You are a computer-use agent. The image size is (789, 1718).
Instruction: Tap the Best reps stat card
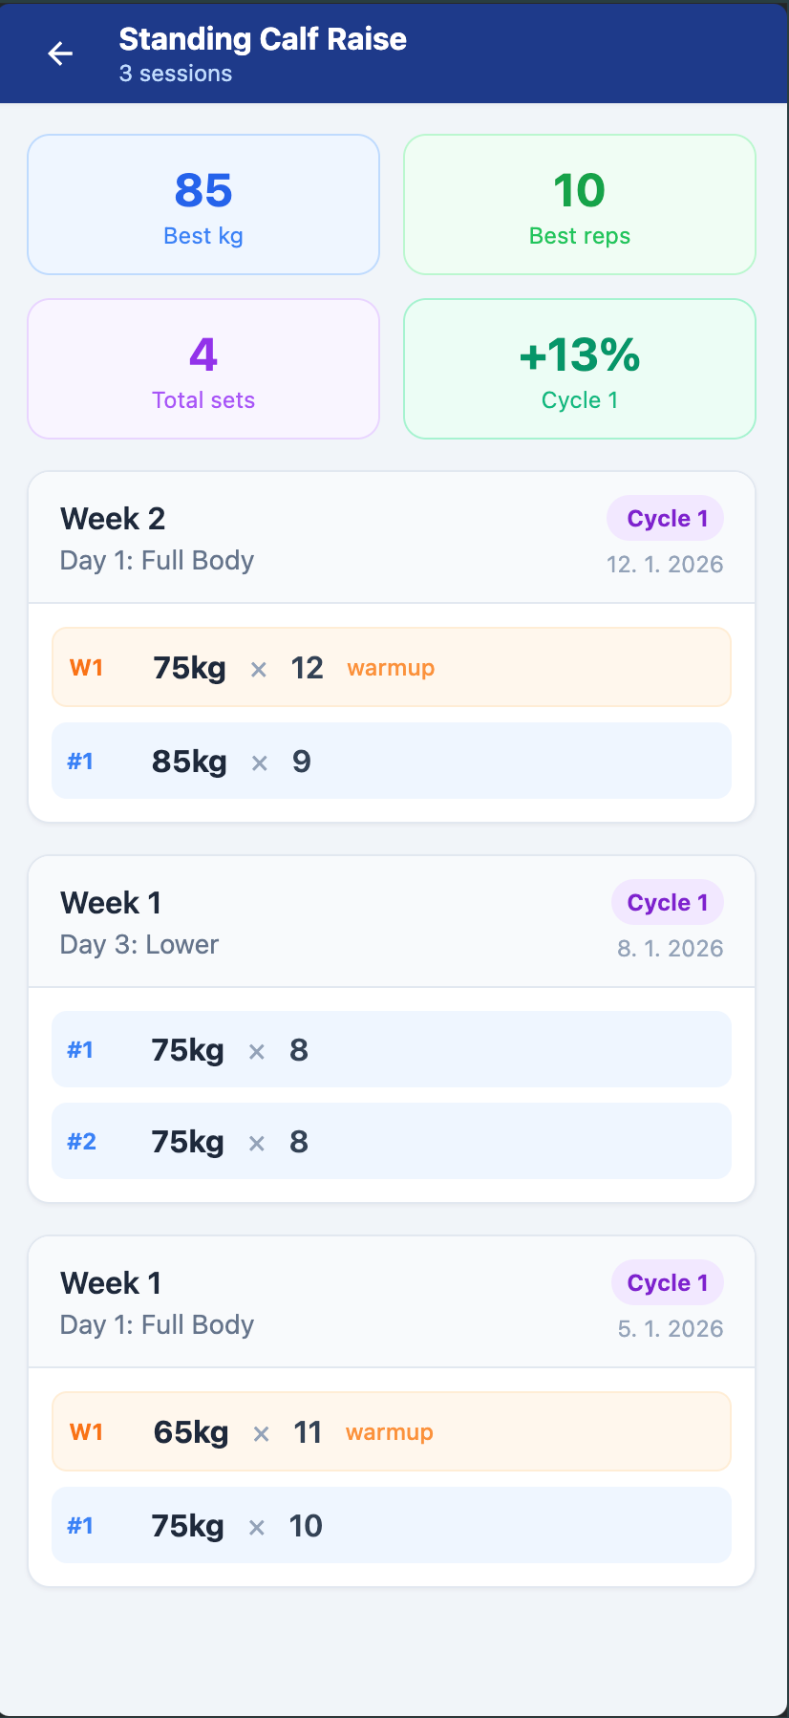579,204
